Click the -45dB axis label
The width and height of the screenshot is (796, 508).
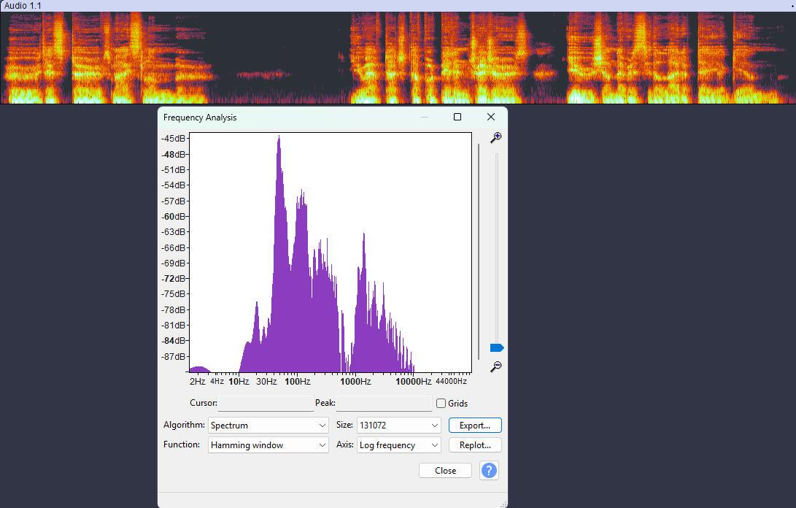[x=173, y=138]
